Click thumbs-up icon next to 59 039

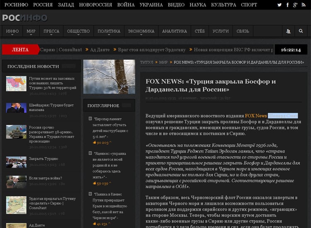coord(95,183)
